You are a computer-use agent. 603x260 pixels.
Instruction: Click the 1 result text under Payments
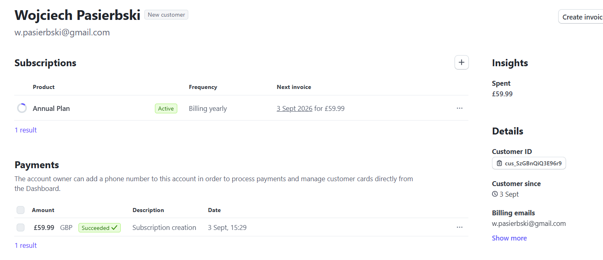pos(26,245)
